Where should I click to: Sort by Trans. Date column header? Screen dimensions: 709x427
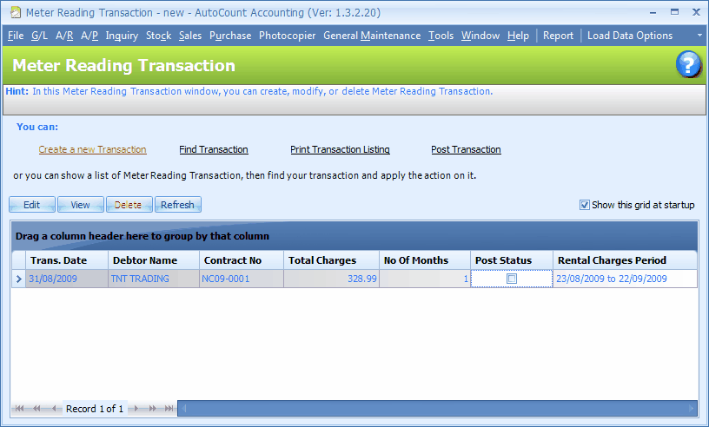click(x=67, y=260)
